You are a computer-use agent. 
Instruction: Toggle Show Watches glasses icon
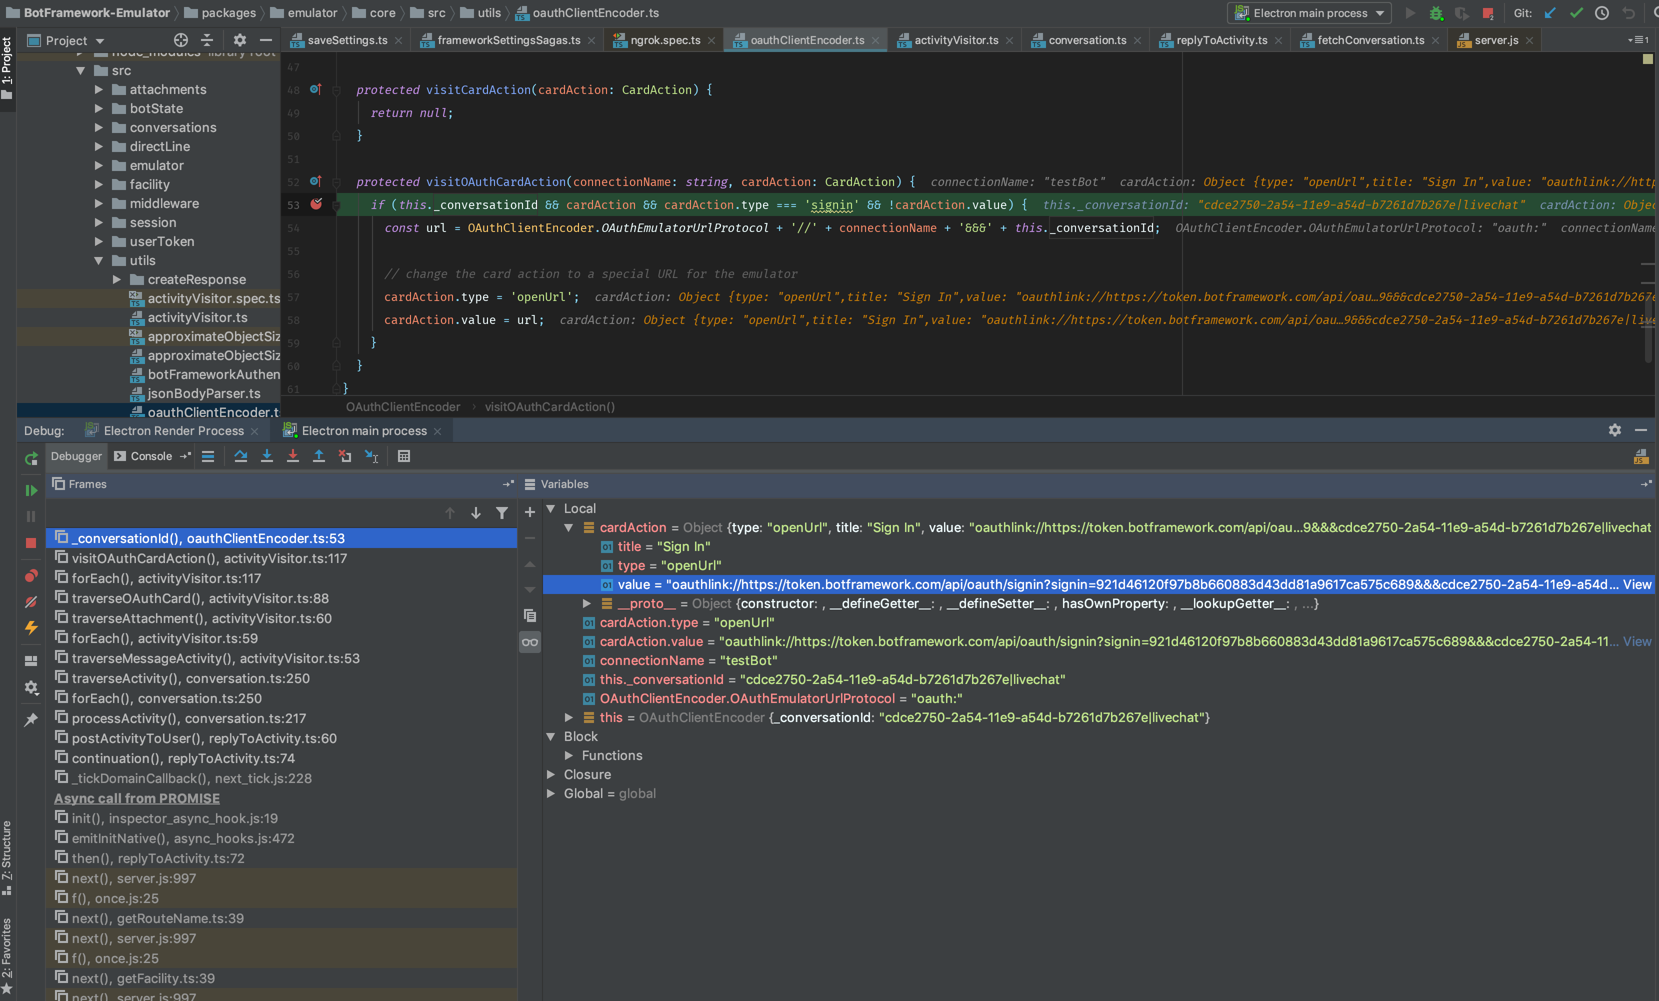[530, 642]
